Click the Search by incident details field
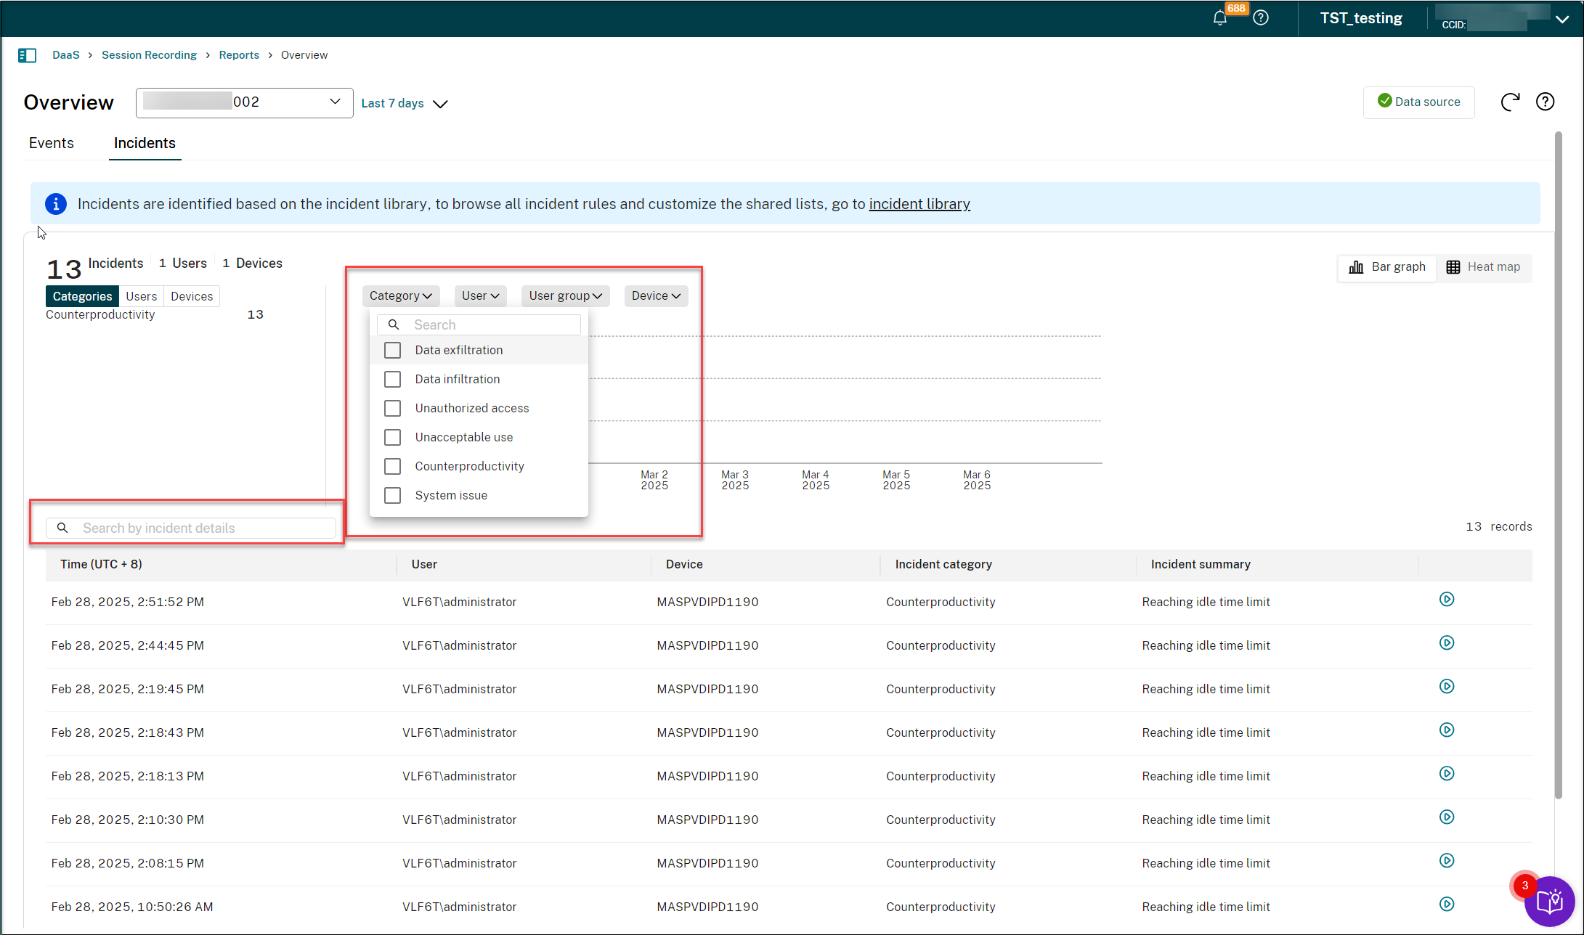 point(196,528)
